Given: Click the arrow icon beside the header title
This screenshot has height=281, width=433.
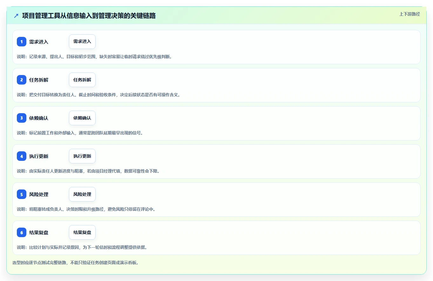Looking at the screenshot, I should click(16, 16).
